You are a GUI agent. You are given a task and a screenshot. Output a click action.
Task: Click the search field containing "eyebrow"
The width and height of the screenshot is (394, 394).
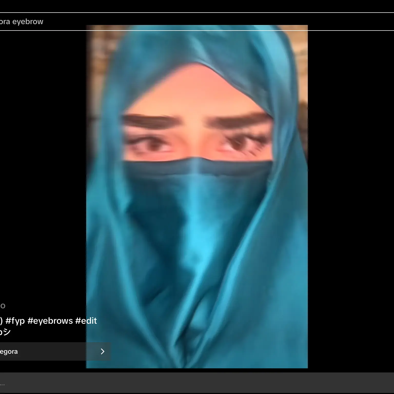point(197,22)
